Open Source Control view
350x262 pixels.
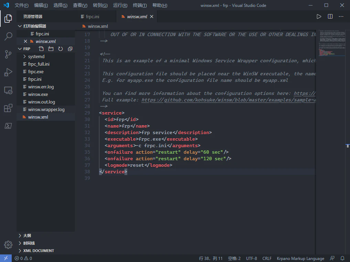[x=8, y=54]
